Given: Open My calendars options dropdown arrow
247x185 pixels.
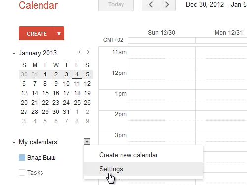Looking at the screenshot, I should (87, 142).
